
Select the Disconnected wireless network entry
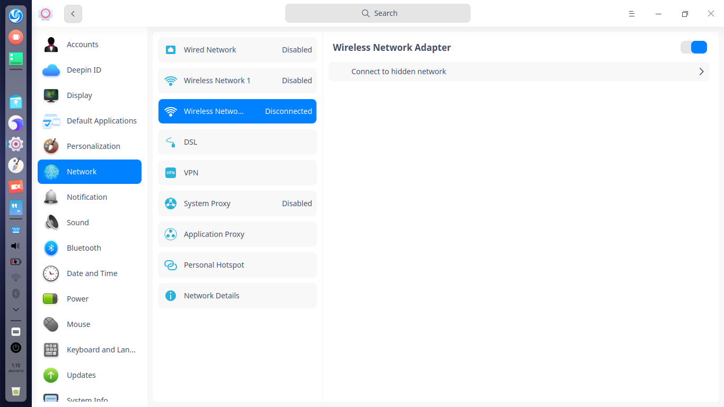pos(237,111)
